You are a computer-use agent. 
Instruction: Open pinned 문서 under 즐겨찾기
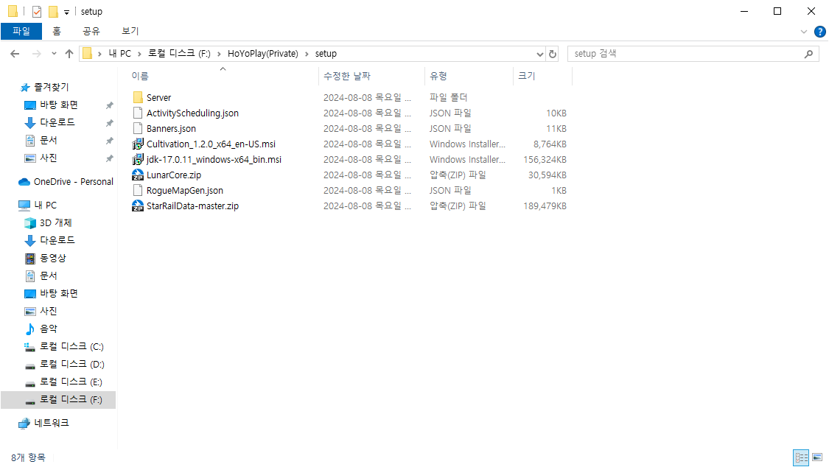[41, 140]
